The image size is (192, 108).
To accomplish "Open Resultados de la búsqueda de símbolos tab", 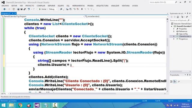I will pyautogui.click(x=15, y=97).
